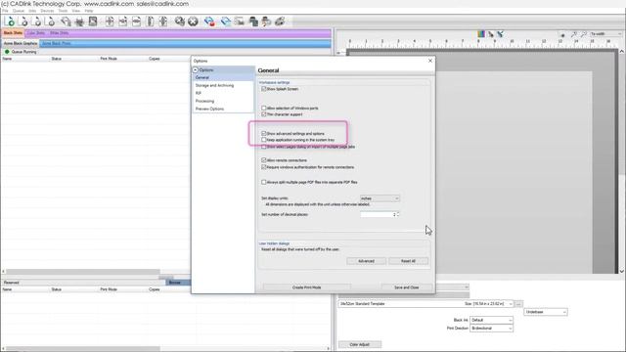Switch to the Color Shirts queue tab
The height and width of the screenshot is (352, 626).
[36, 33]
